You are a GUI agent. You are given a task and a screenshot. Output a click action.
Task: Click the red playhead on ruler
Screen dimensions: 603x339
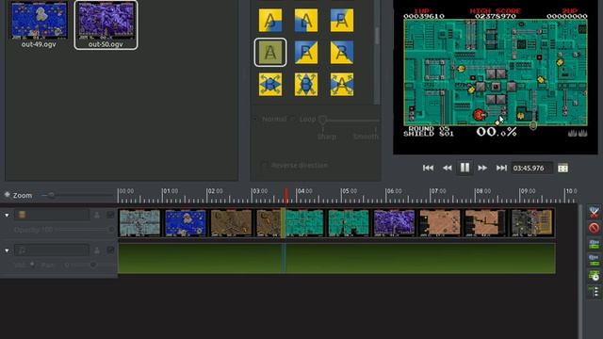coord(285,195)
